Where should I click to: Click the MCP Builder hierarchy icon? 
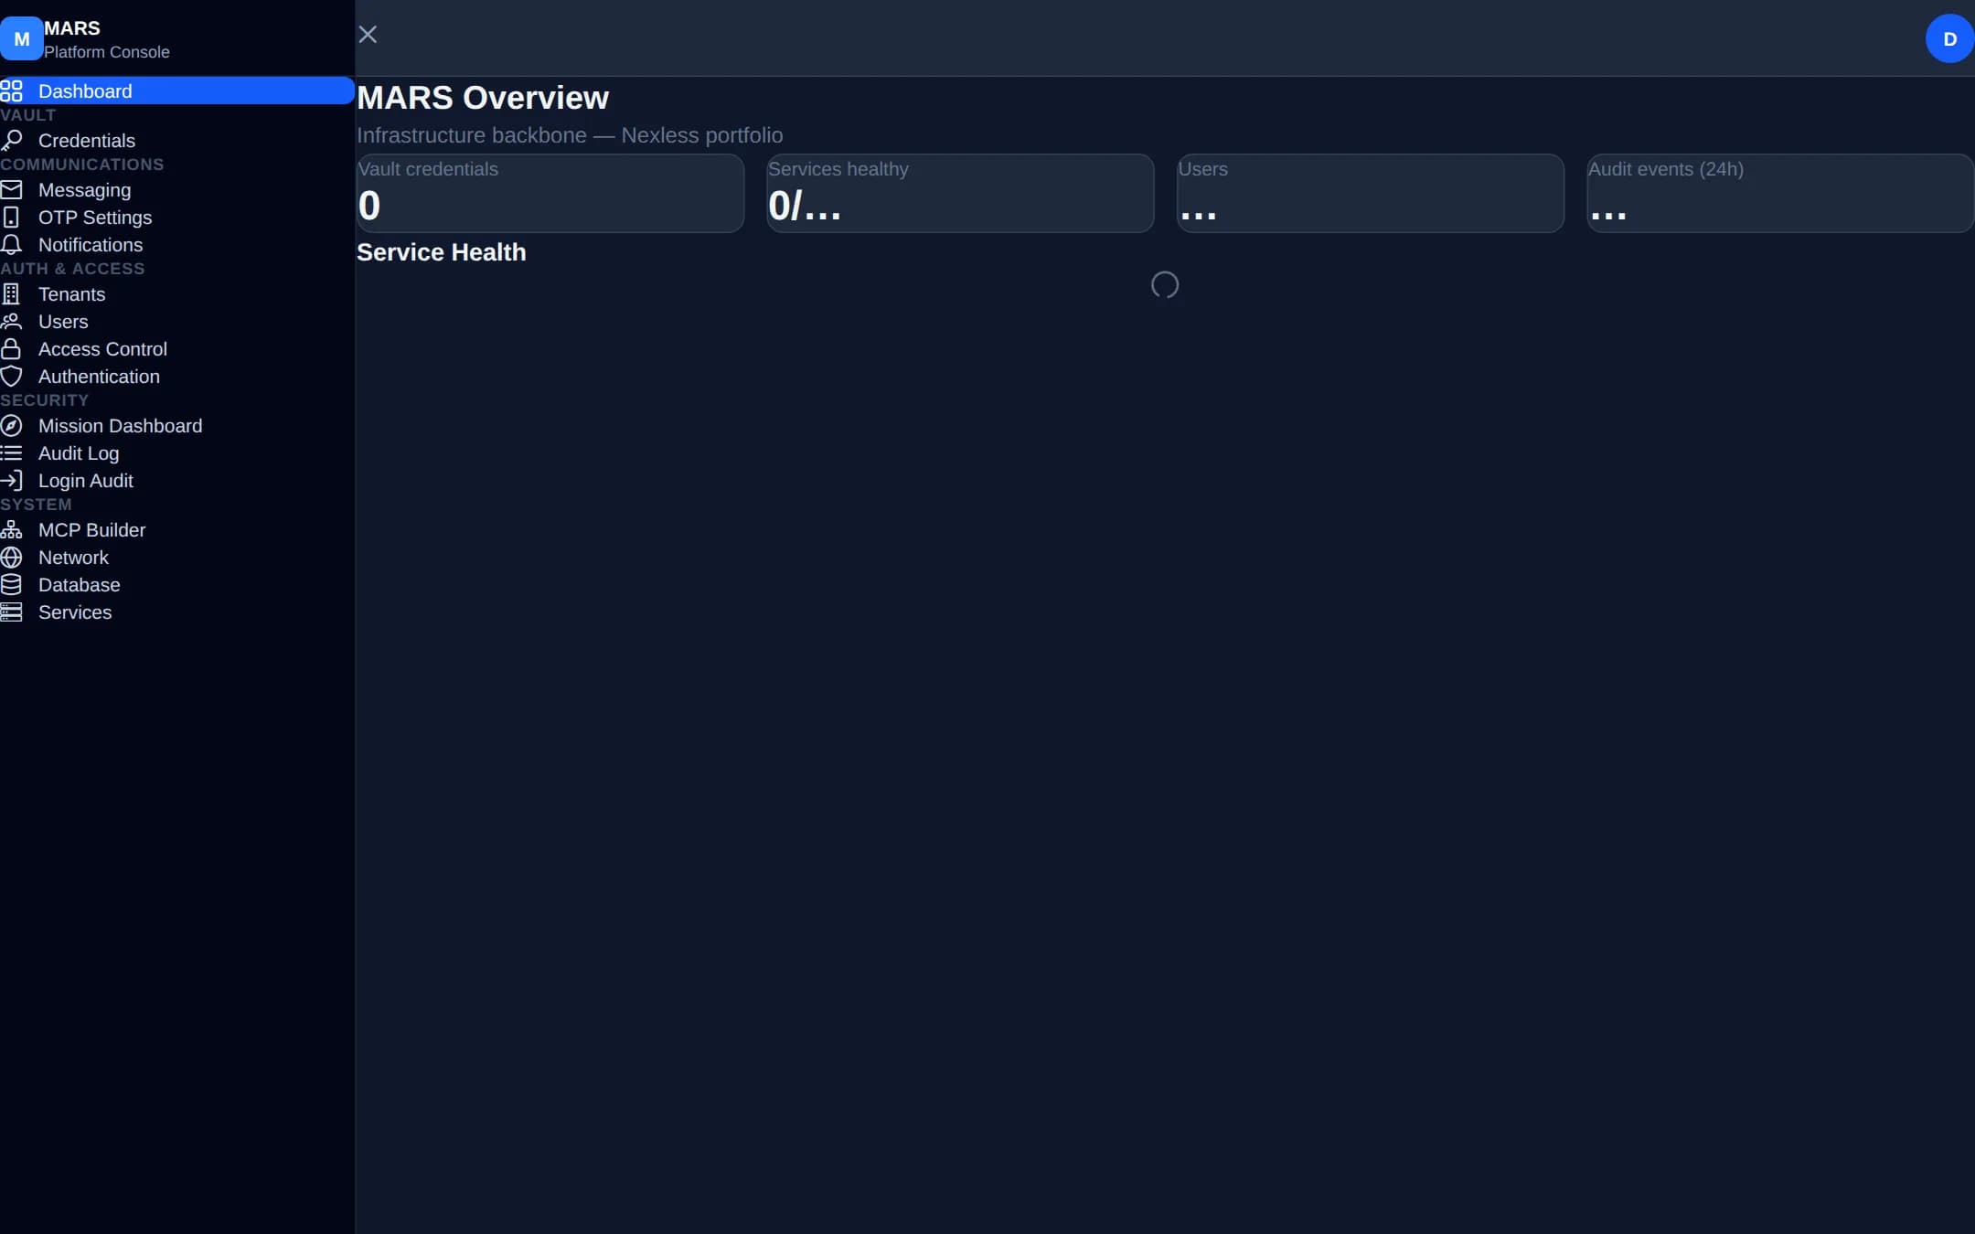[x=11, y=529]
